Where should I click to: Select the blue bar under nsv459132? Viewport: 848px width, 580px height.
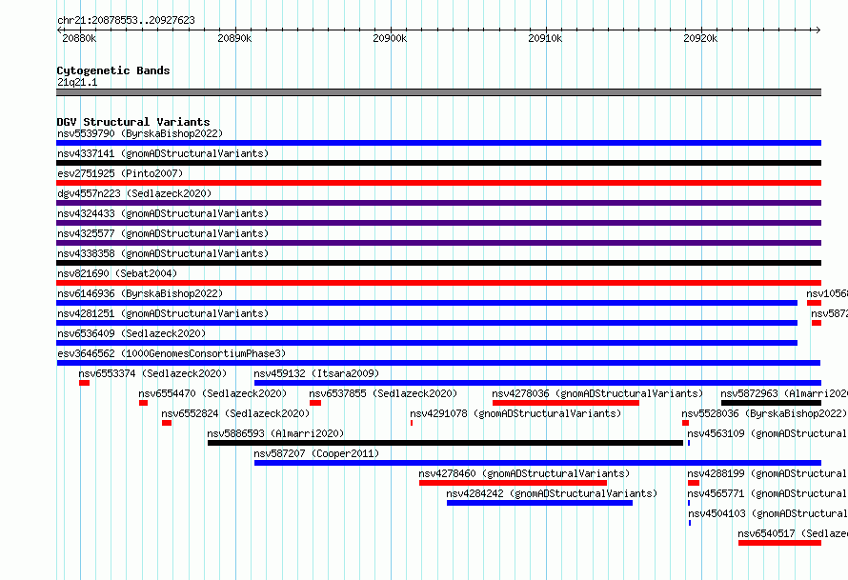pos(537,383)
